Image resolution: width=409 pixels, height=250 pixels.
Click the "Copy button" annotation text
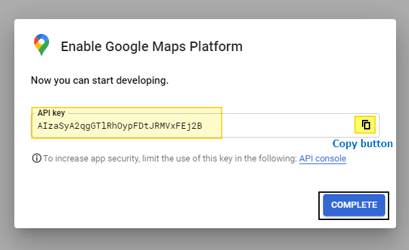(363, 144)
